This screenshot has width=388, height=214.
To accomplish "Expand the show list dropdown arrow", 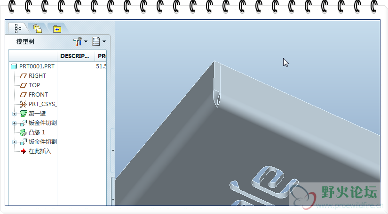I will (104, 41).
